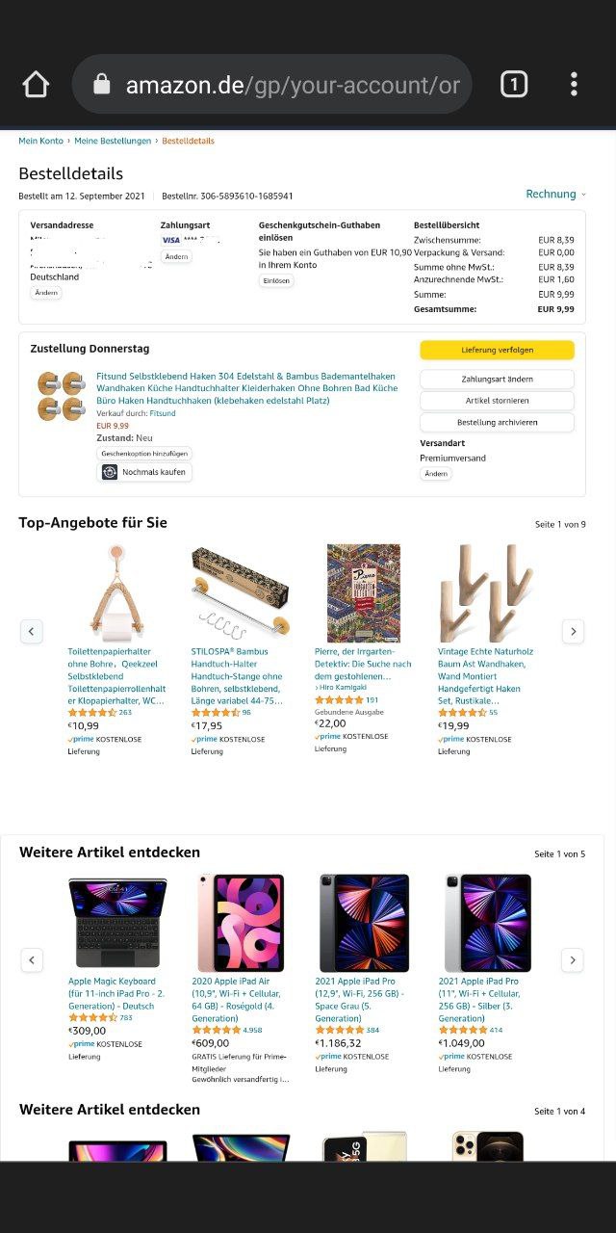Go to previous page of Top-Angebote carousel

pyautogui.click(x=32, y=632)
